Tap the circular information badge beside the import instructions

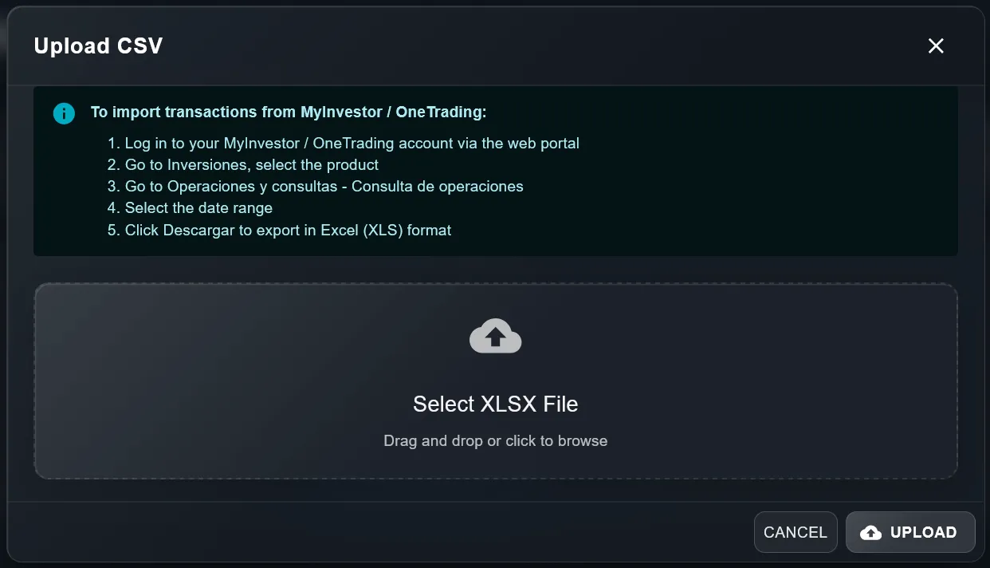[64, 113]
